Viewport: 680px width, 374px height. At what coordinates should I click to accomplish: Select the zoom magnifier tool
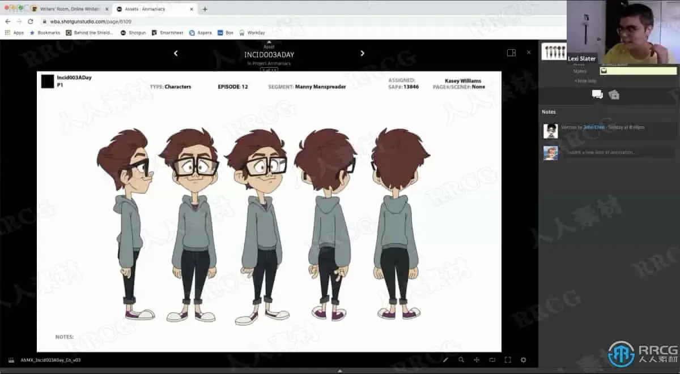(x=461, y=360)
